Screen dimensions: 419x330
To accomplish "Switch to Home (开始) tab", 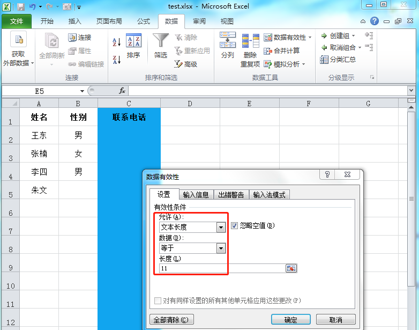I will [x=47, y=21].
